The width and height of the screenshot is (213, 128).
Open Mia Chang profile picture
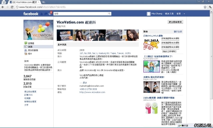[149, 14]
